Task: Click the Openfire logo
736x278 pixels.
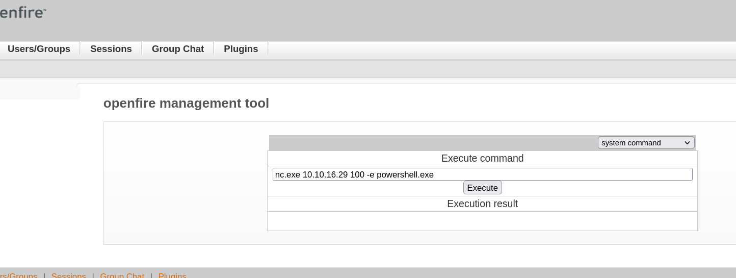Action: point(23,13)
